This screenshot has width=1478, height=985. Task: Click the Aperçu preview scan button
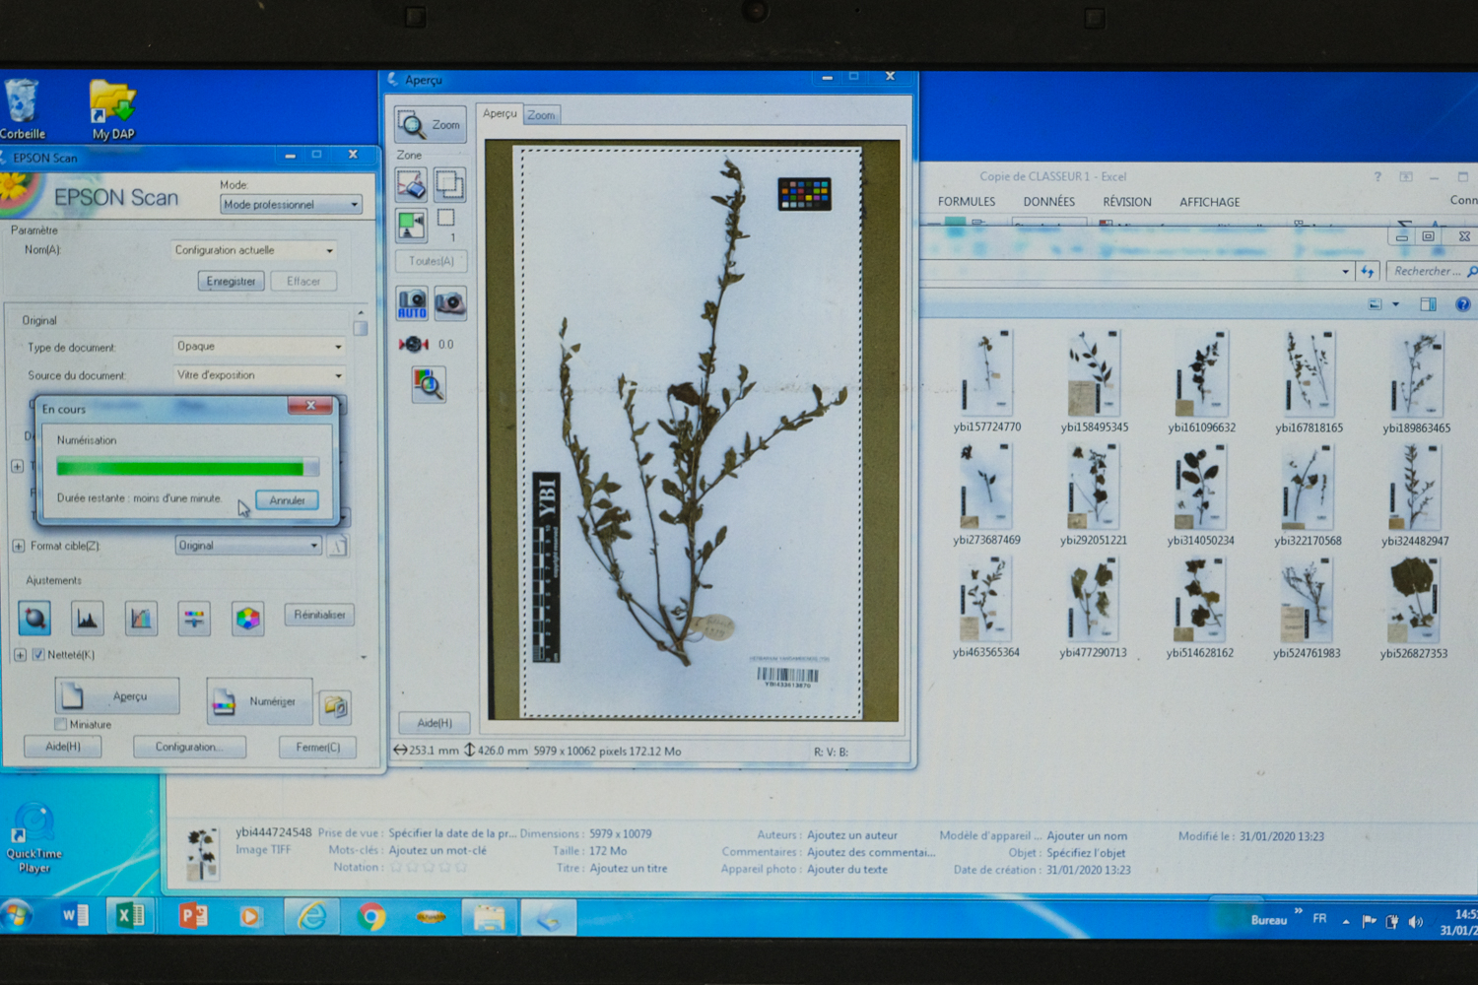tap(117, 696)
